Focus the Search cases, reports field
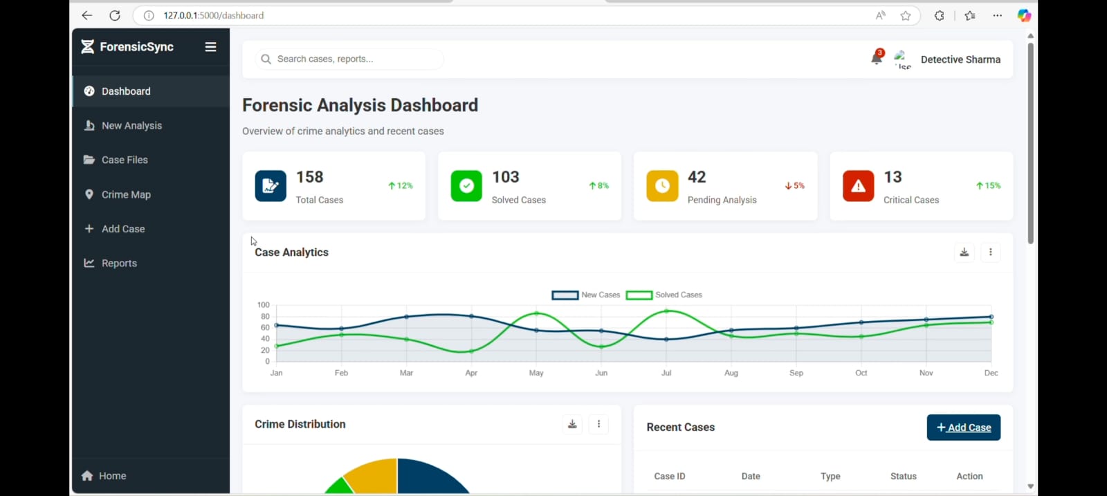The image size is (1107, 496). (349, 59)
